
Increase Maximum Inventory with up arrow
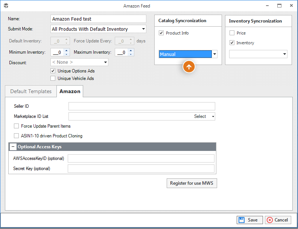[x=131, y=50]
